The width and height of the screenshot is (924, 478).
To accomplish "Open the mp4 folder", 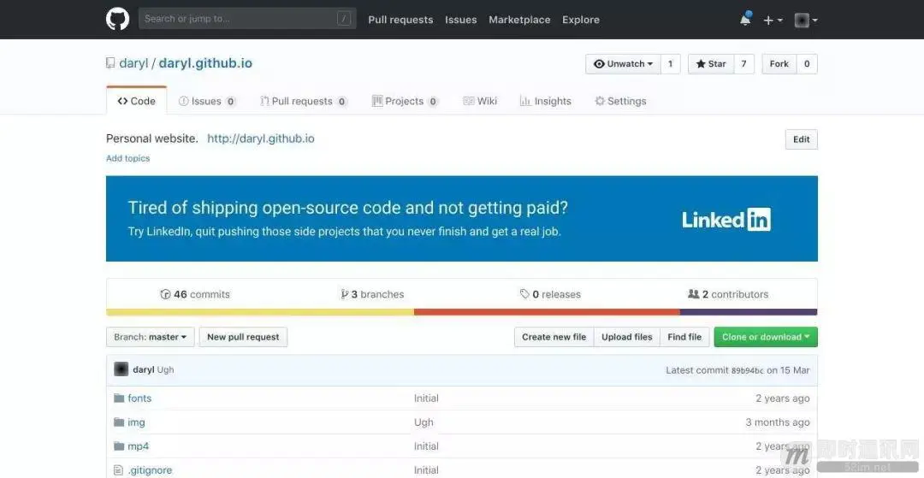I will [x=139, y=447].
